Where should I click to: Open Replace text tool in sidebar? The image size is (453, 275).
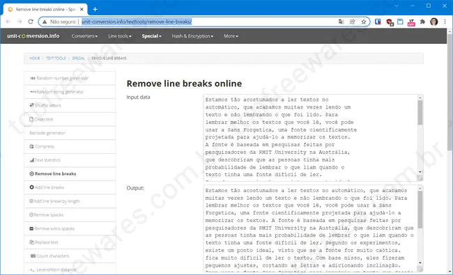click(70, 242)
